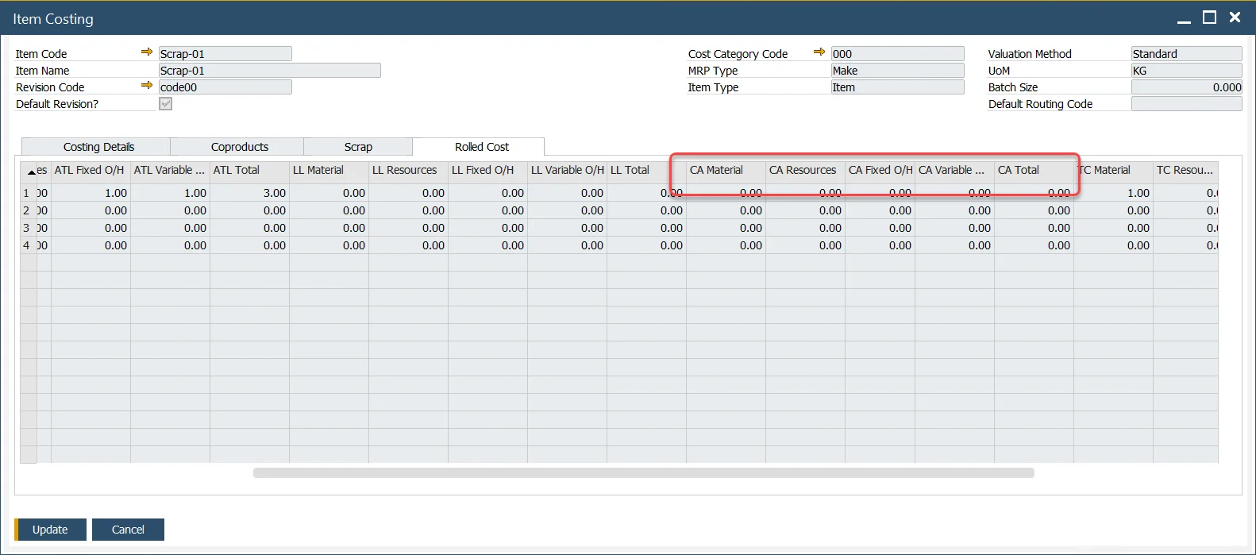Close the Item Costing window

(1235, 17)
